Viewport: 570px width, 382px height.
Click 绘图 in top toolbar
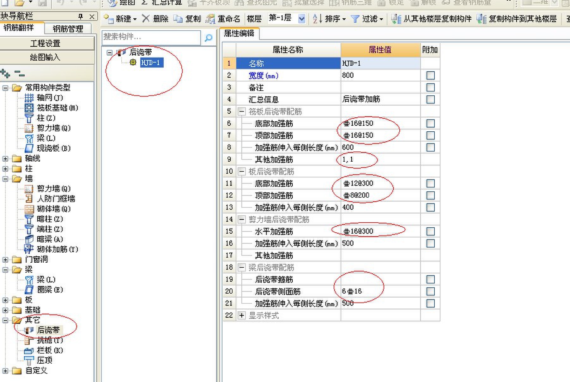click(x=121, y=3)
